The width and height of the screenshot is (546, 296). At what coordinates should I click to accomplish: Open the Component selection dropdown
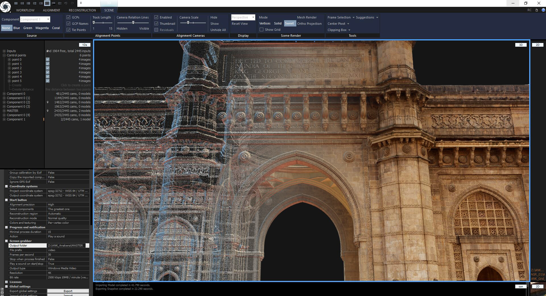[x=48, y=19]
